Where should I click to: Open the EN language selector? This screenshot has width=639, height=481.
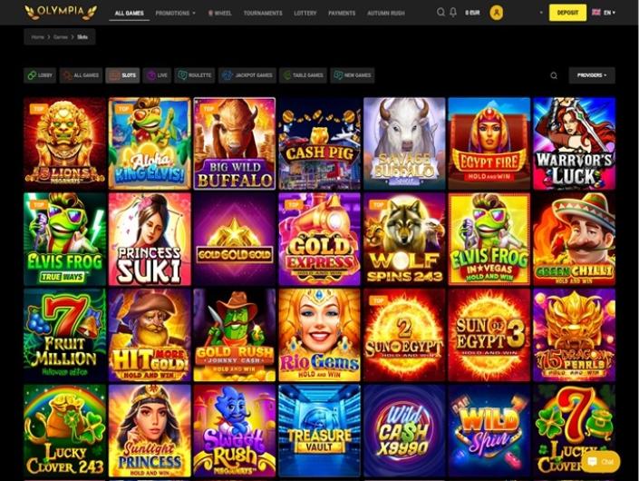pos(604,13)
